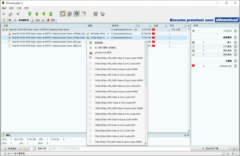
Task: Open variant dropdown for 160 kbit/s OPUS row
Action: 108,33
